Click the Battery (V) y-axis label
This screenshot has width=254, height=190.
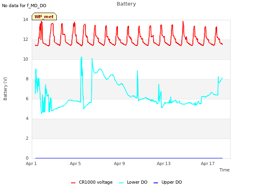click(5, 89)
